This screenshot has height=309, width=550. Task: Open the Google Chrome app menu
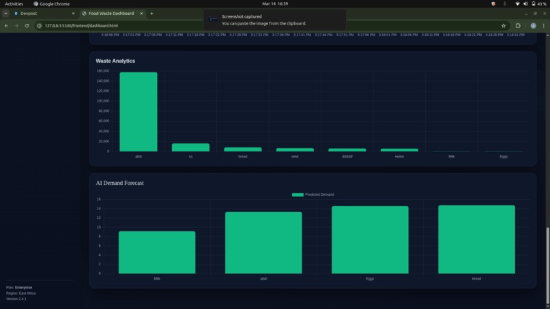click(52, 4)
